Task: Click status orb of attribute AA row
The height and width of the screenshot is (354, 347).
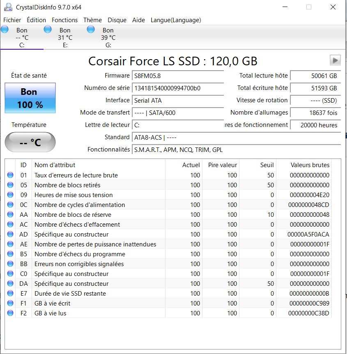Action: (x=10, y=214)
